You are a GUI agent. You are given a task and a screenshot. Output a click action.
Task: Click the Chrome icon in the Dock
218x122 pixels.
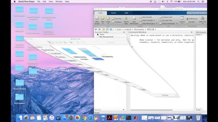click(x=84, y=118)
